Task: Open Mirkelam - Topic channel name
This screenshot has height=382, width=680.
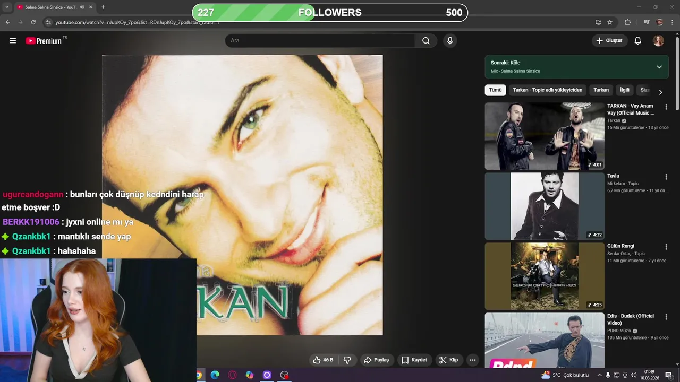Action: click(x=623, y=184)
